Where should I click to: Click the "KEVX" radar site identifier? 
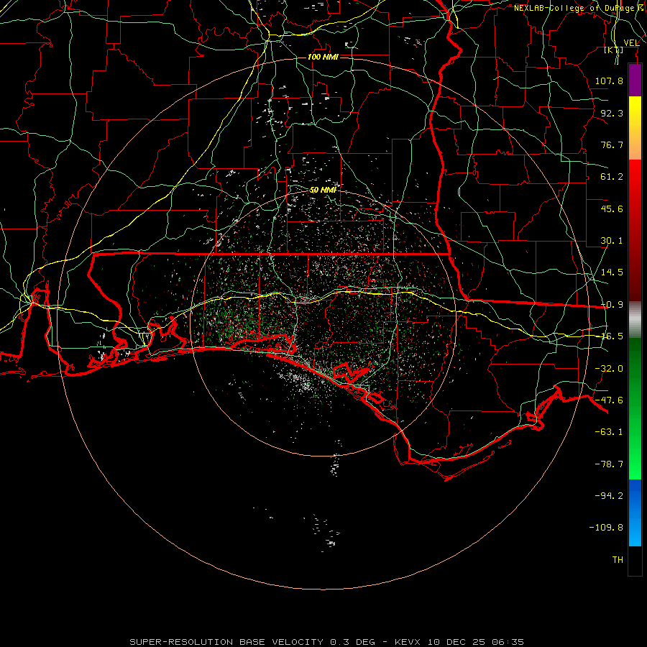[408, 642]
